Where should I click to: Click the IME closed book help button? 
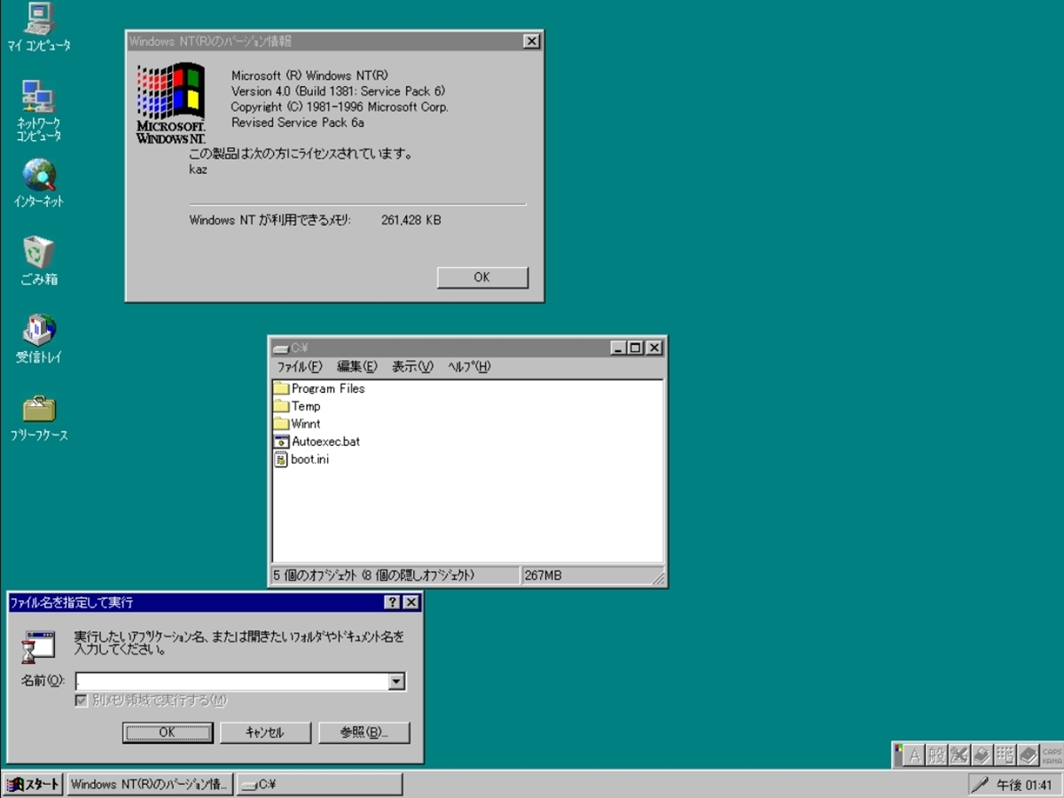coord(1028,755)
